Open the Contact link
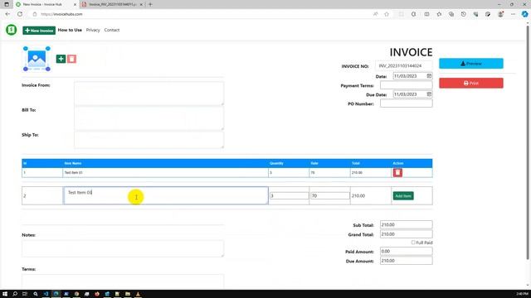Screen dimensions: 531x298 pos(112,30)
